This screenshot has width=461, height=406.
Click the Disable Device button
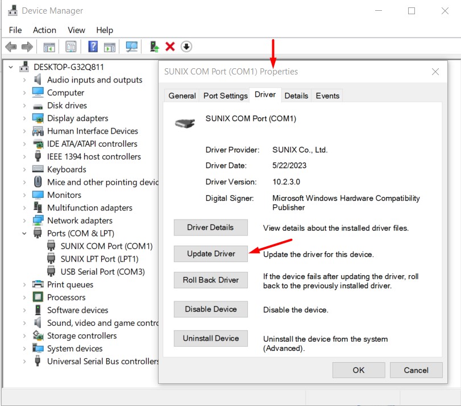coord(210,309)
